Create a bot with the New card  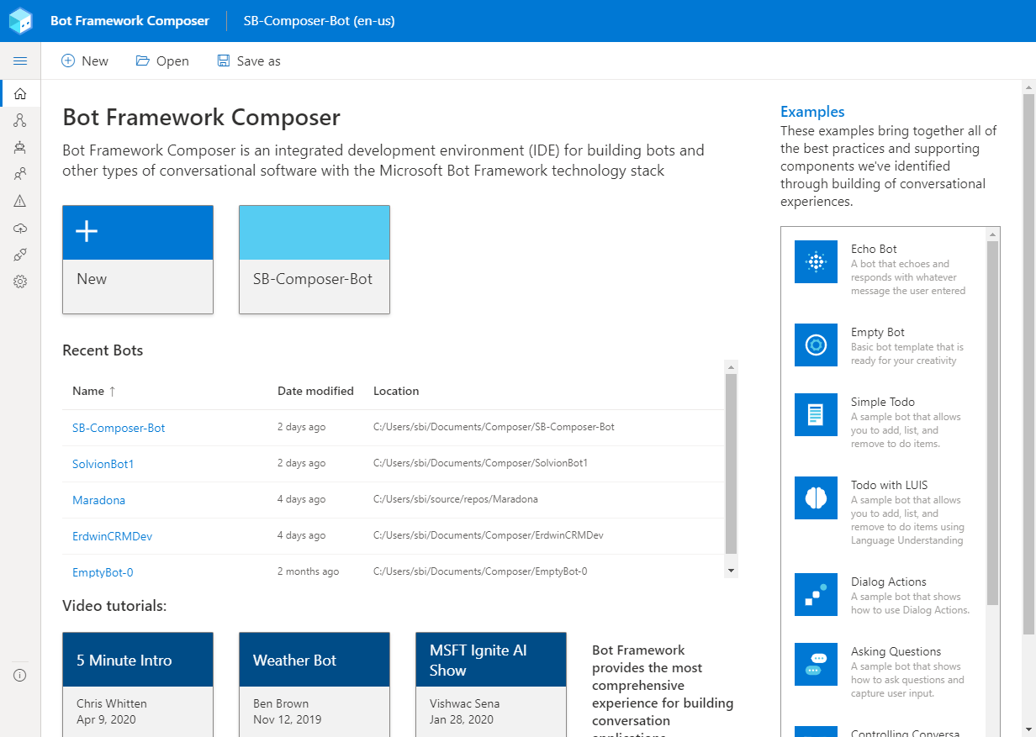click(138, 260)
